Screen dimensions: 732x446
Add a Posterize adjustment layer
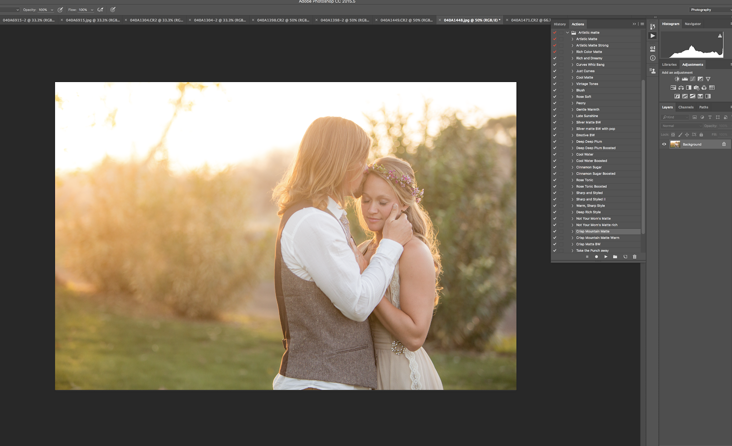coord(685,96)
